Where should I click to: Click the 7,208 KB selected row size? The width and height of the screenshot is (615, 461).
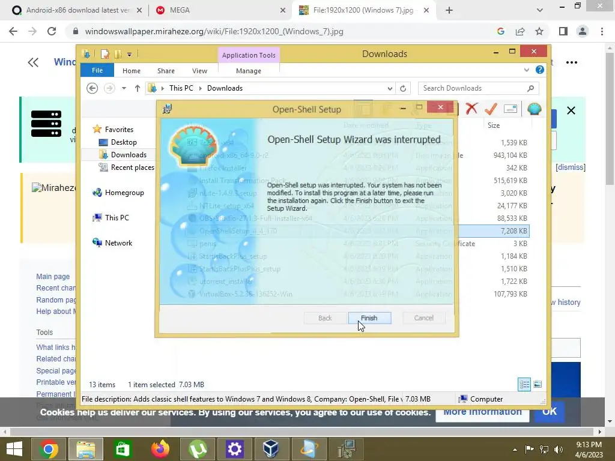tap(514, 231)
